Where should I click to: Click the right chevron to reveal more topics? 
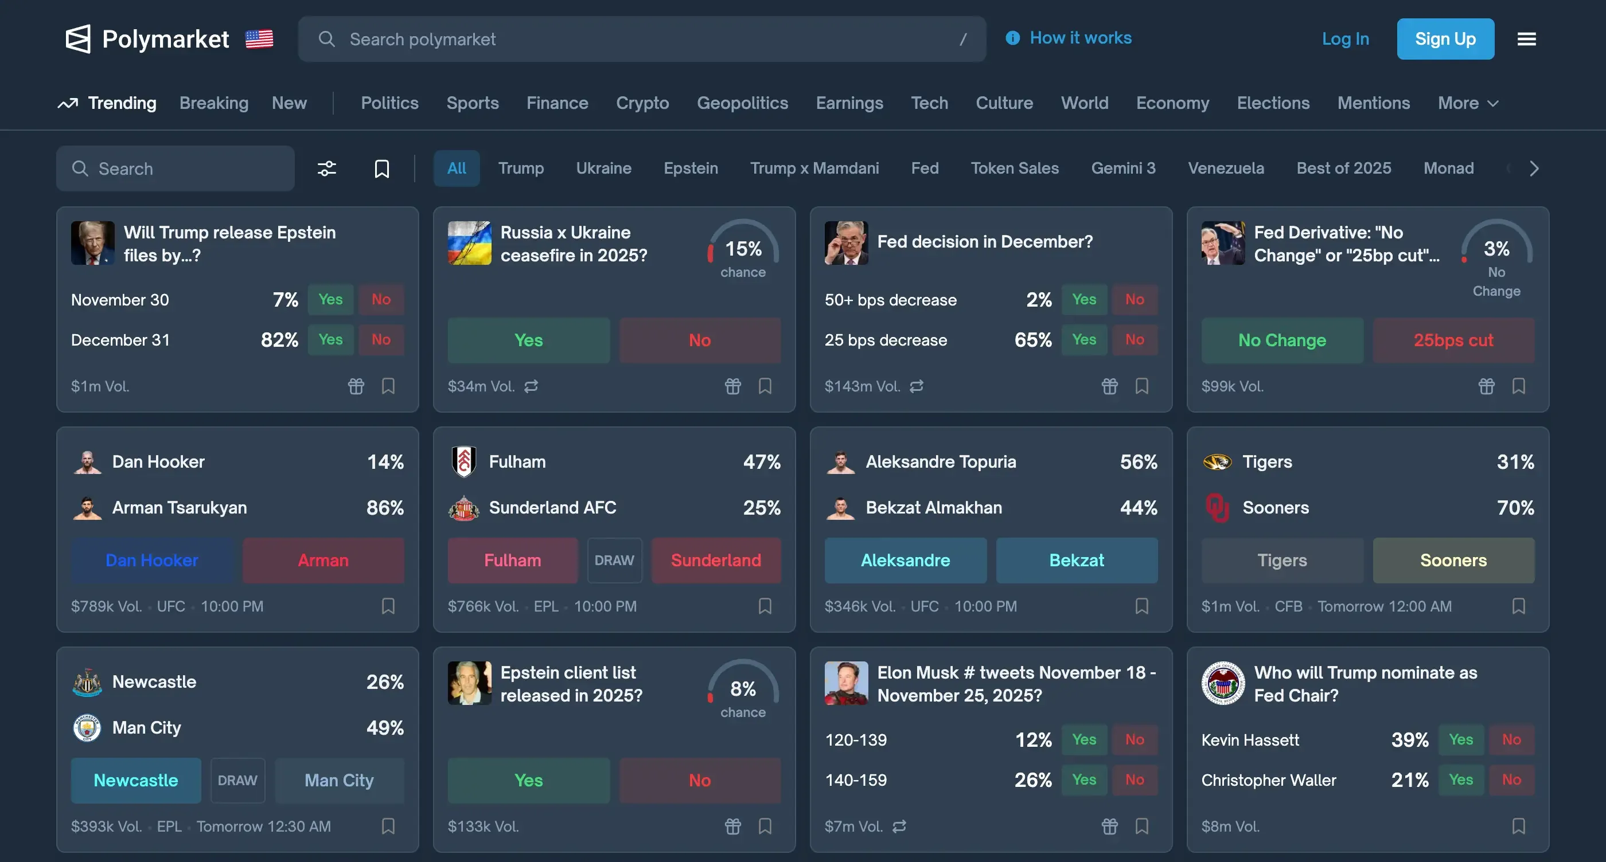pos(1533,168)
